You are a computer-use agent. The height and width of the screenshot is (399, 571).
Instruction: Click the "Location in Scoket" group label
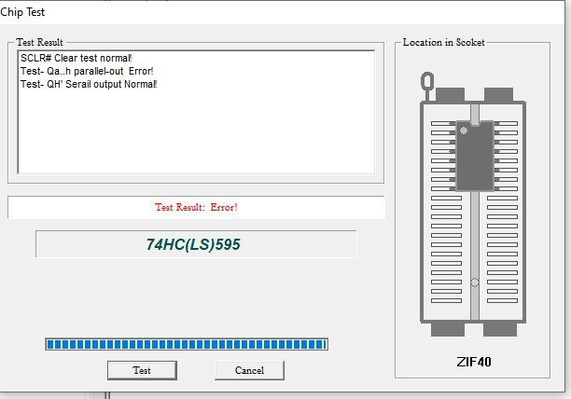(x=443, y=42)
